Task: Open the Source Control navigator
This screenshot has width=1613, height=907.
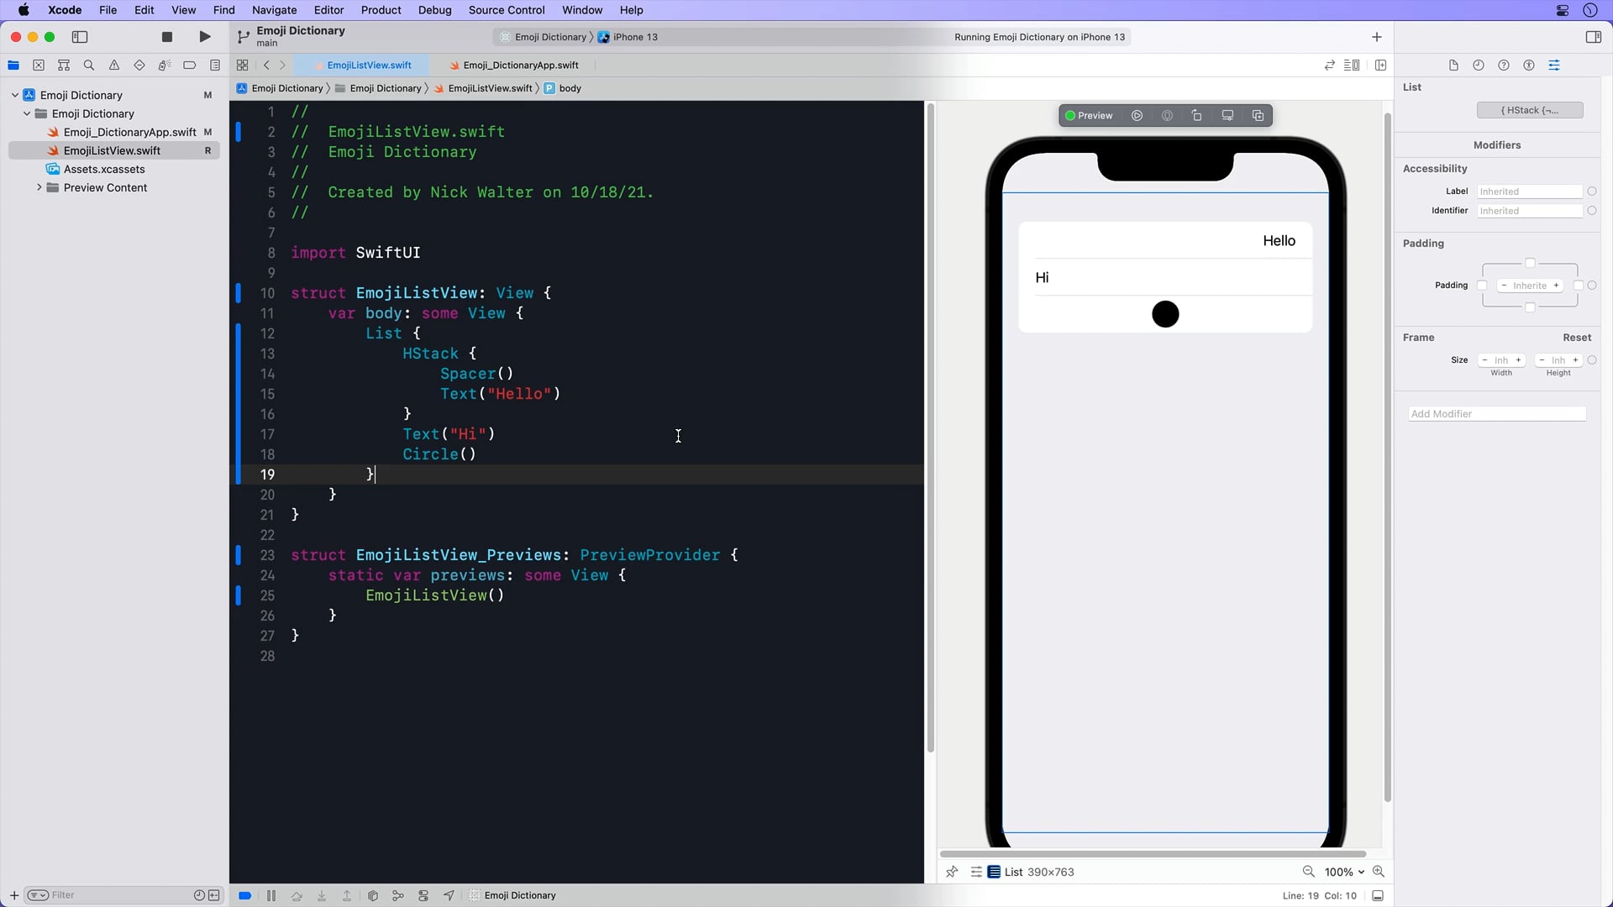Action: [39, 66]
